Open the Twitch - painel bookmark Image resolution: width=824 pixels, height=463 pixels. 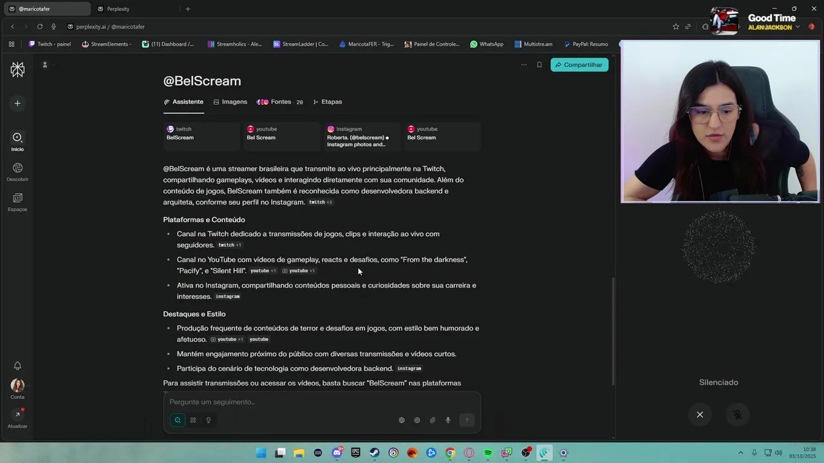click(50, 44)
